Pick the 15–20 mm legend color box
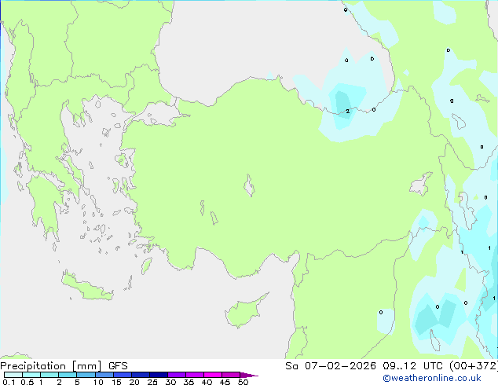498x385 pixels. tap(122, 375)
